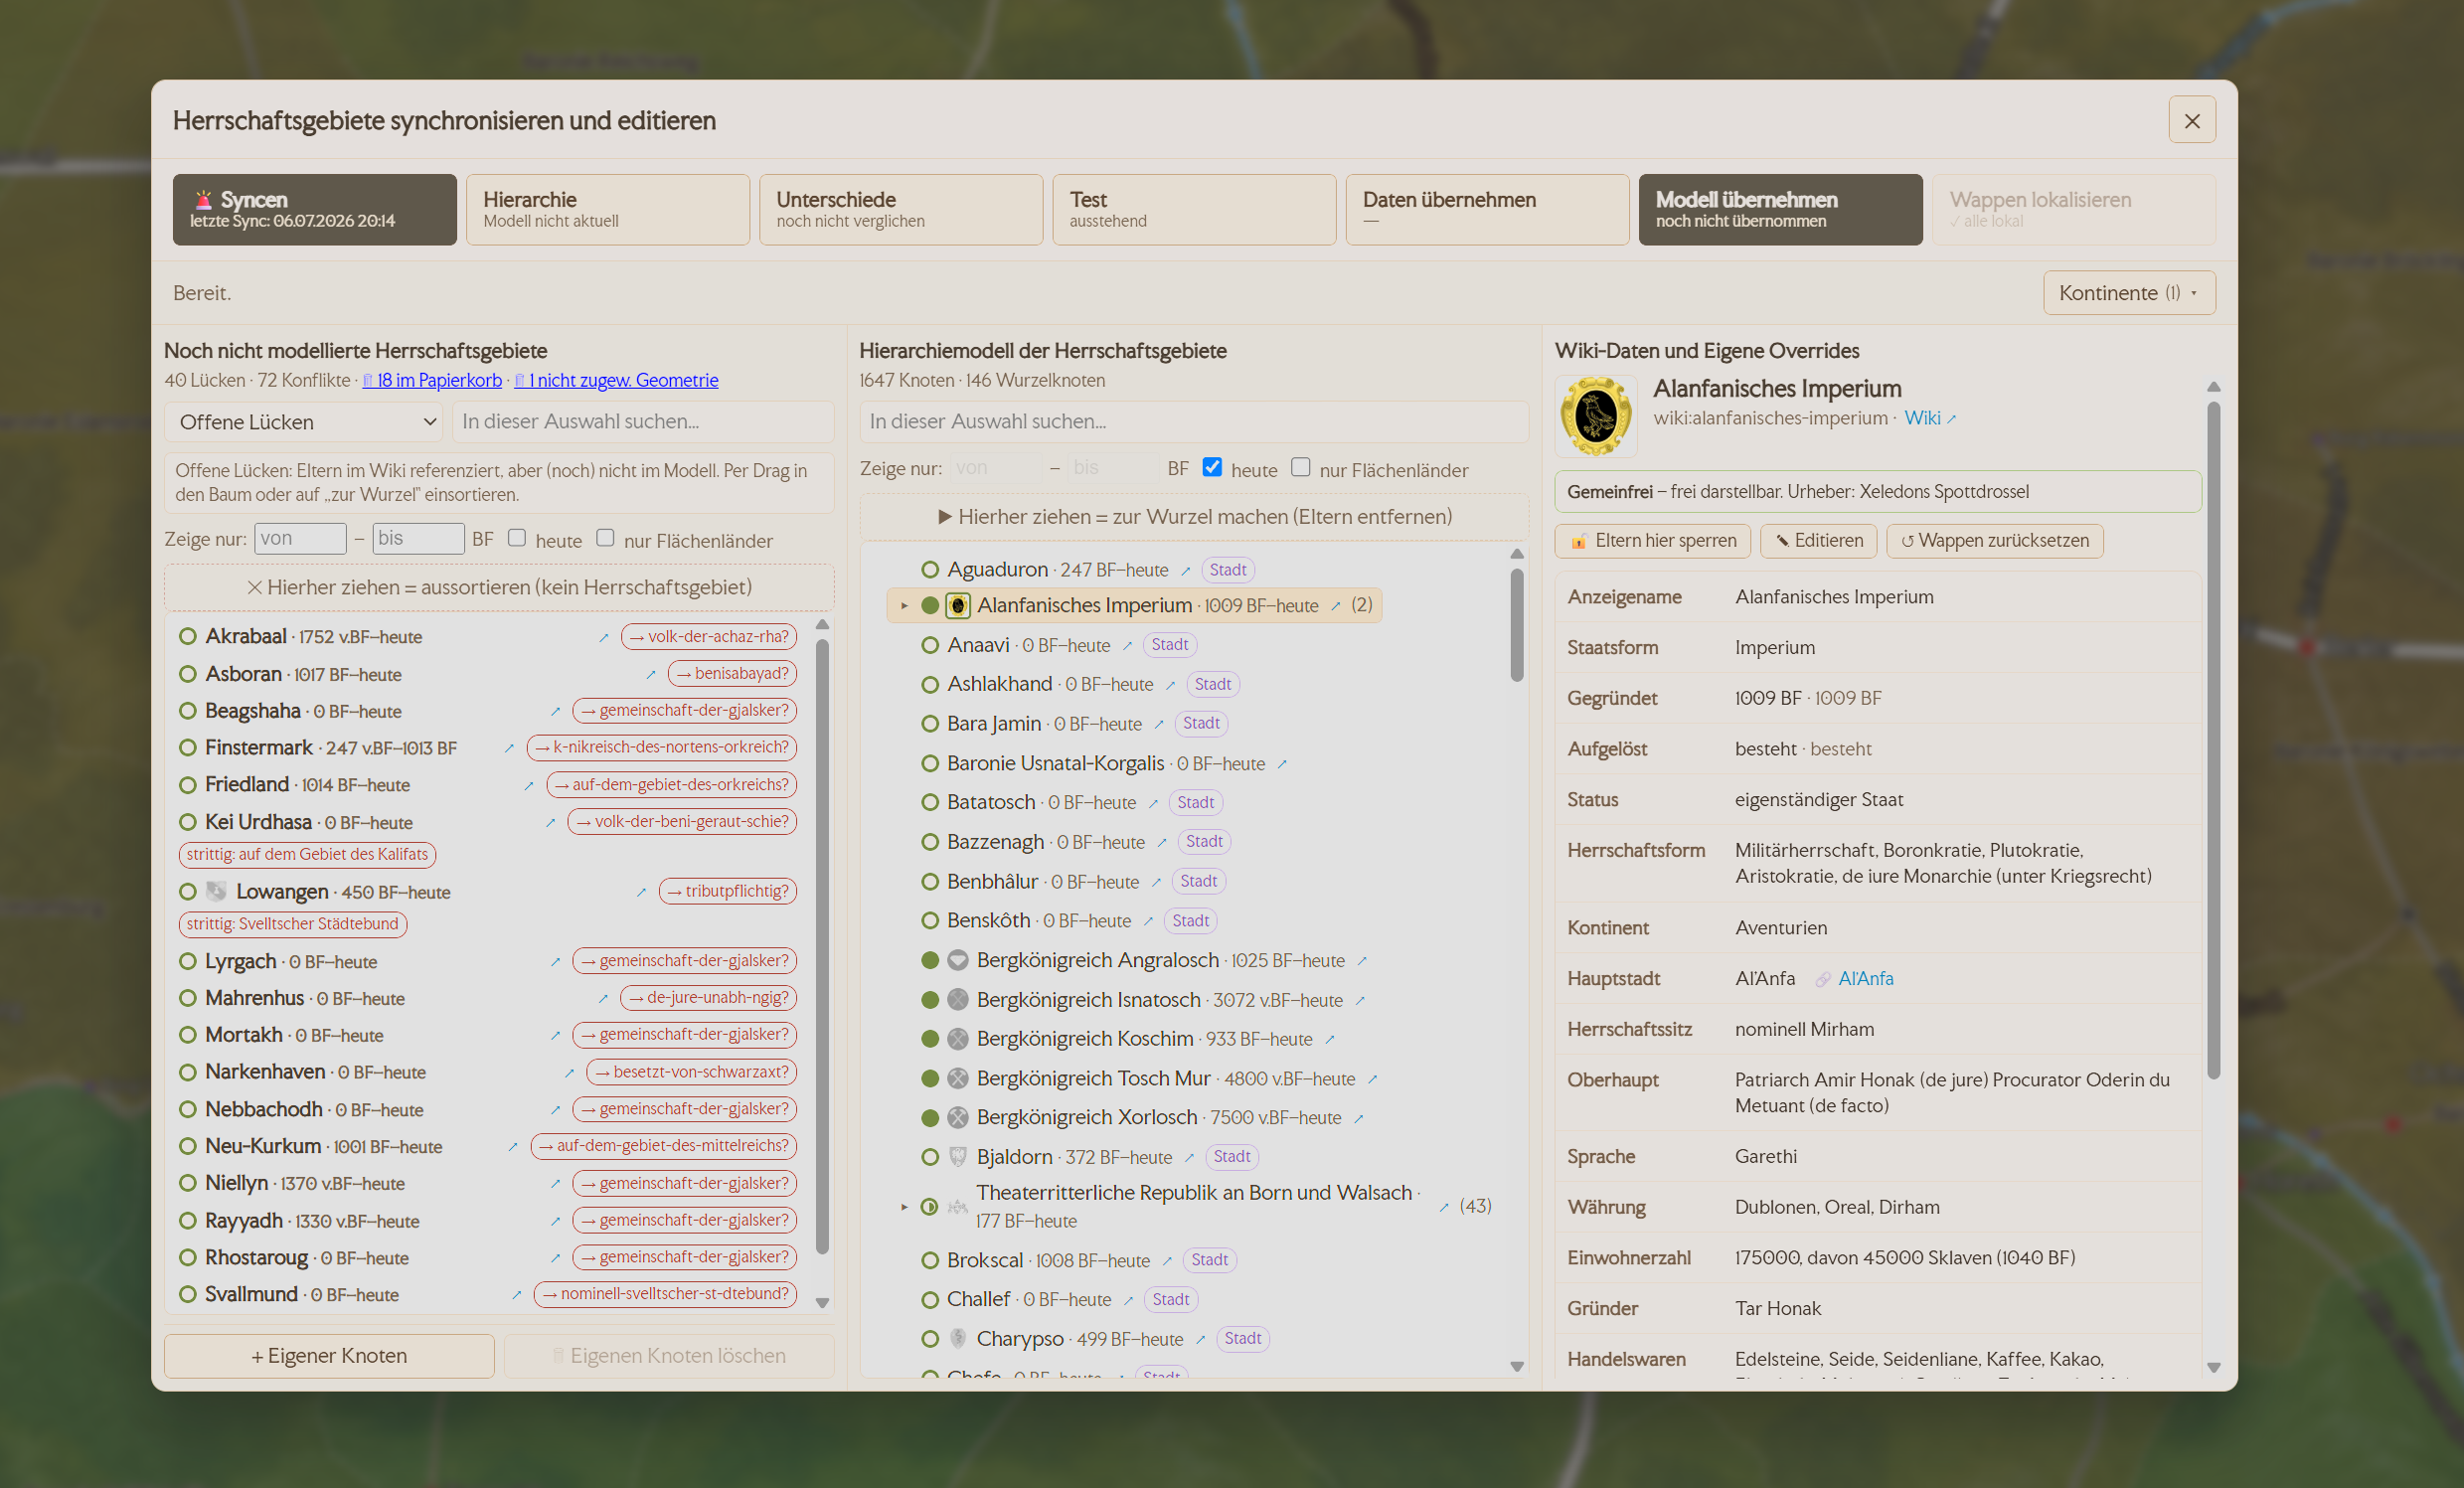
Task: Open the Offene Lücken dropdown
Action: click(304, 422)
